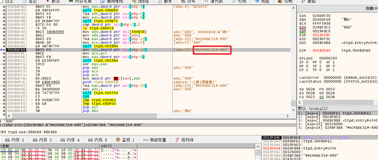
Task: Select the jmp ttpd.48DFD3 instruction
Action: [99, 104]
